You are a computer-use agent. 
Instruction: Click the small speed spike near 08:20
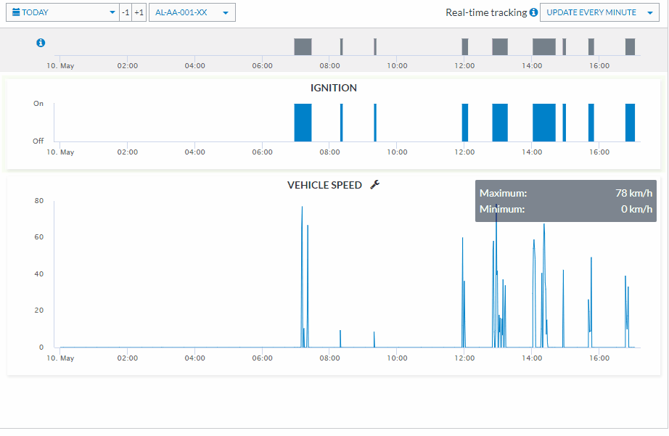tap(340, 338)
